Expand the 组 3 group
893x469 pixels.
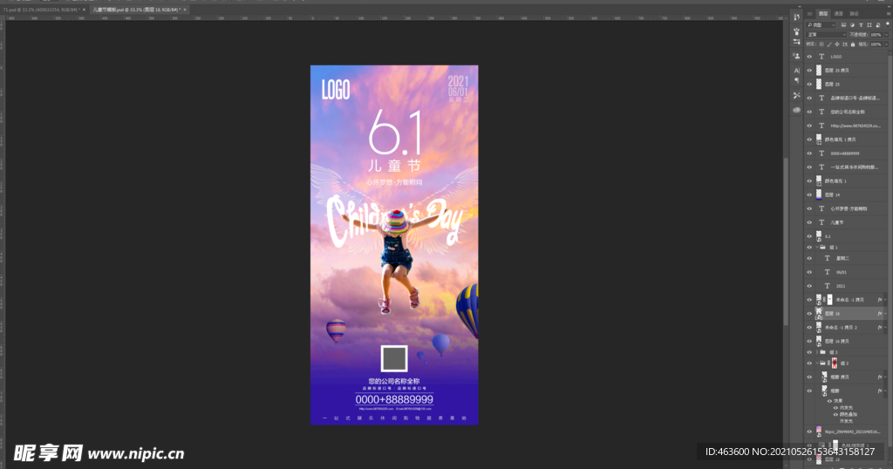pyautogui.click(x=816, y=352)
